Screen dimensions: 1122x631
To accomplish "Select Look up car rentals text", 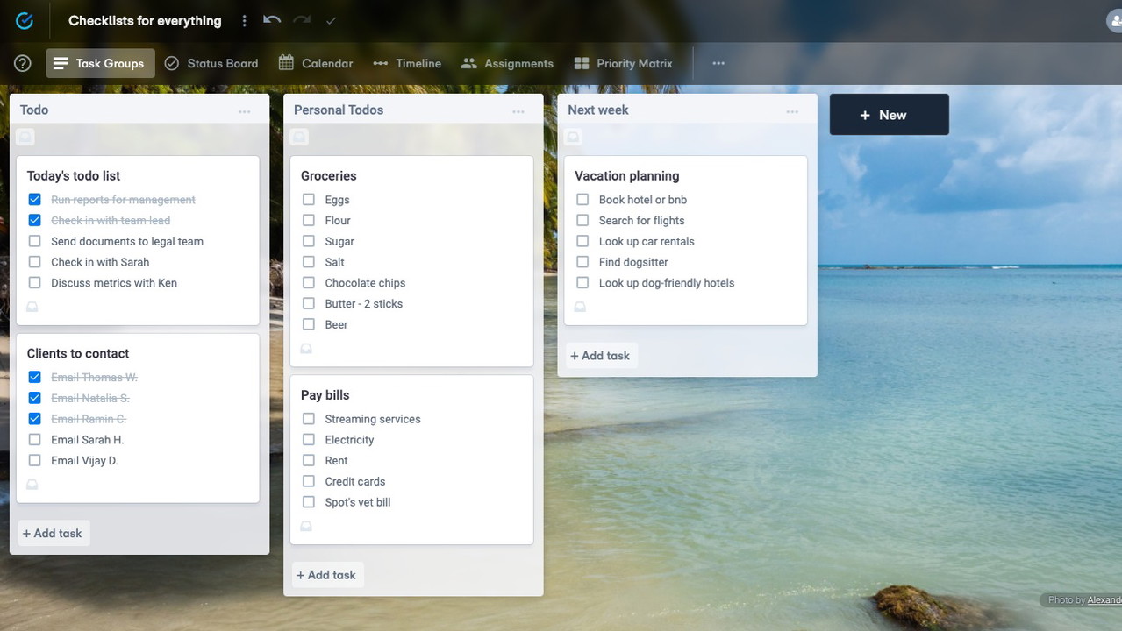I will 647,242.
